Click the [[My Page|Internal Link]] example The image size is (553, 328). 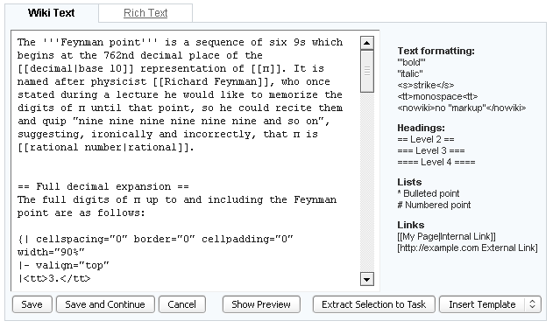(446, 236)
